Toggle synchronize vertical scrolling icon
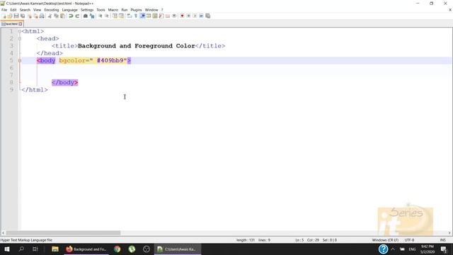 coord(115,16)
